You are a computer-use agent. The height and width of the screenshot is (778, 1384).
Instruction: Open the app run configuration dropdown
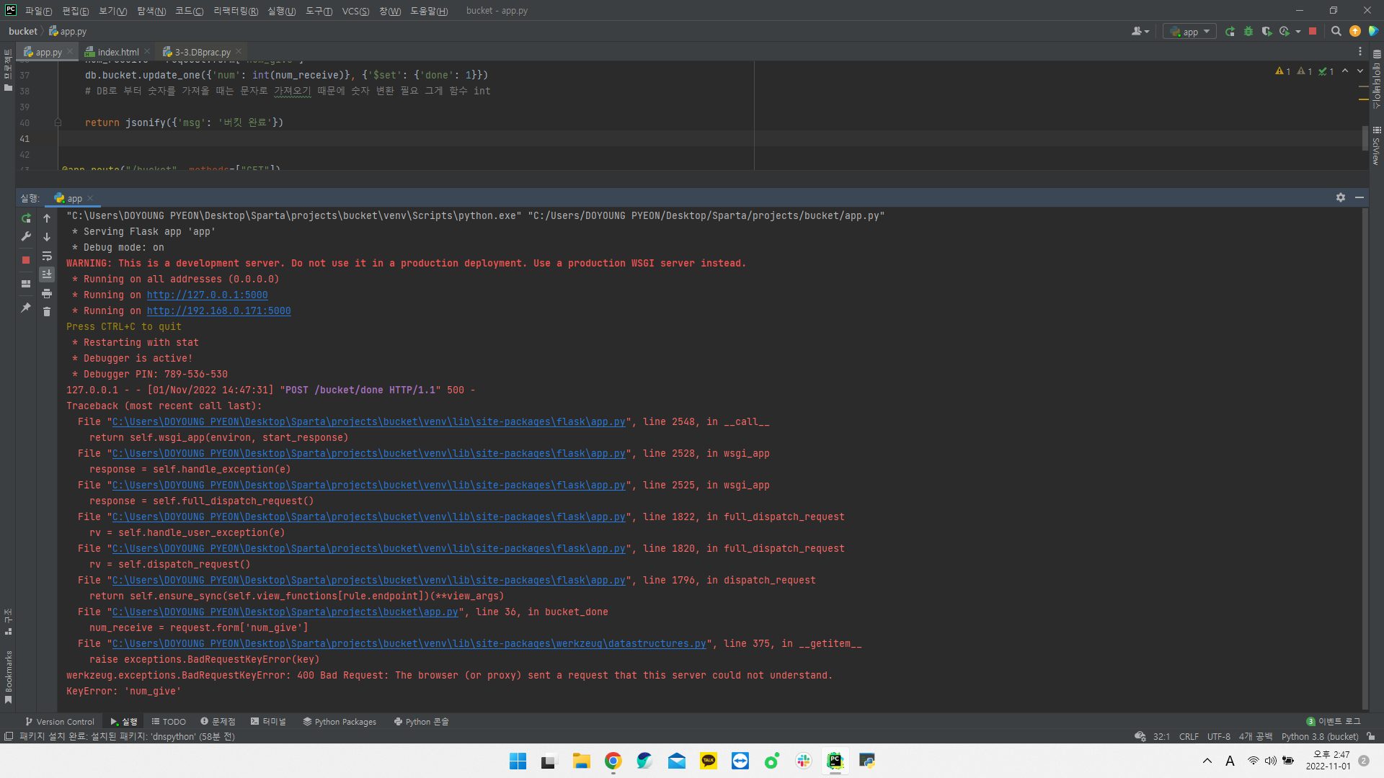pyautogui.click(x=1189, y=32)
